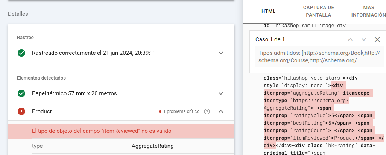Go to previous case with up arrow
The image size is (386, 155).
[x=350, y=39]
